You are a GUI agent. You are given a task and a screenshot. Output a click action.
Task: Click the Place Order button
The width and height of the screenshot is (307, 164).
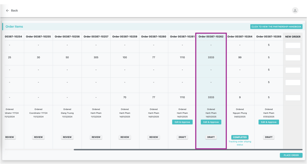(x=291, y=155)
